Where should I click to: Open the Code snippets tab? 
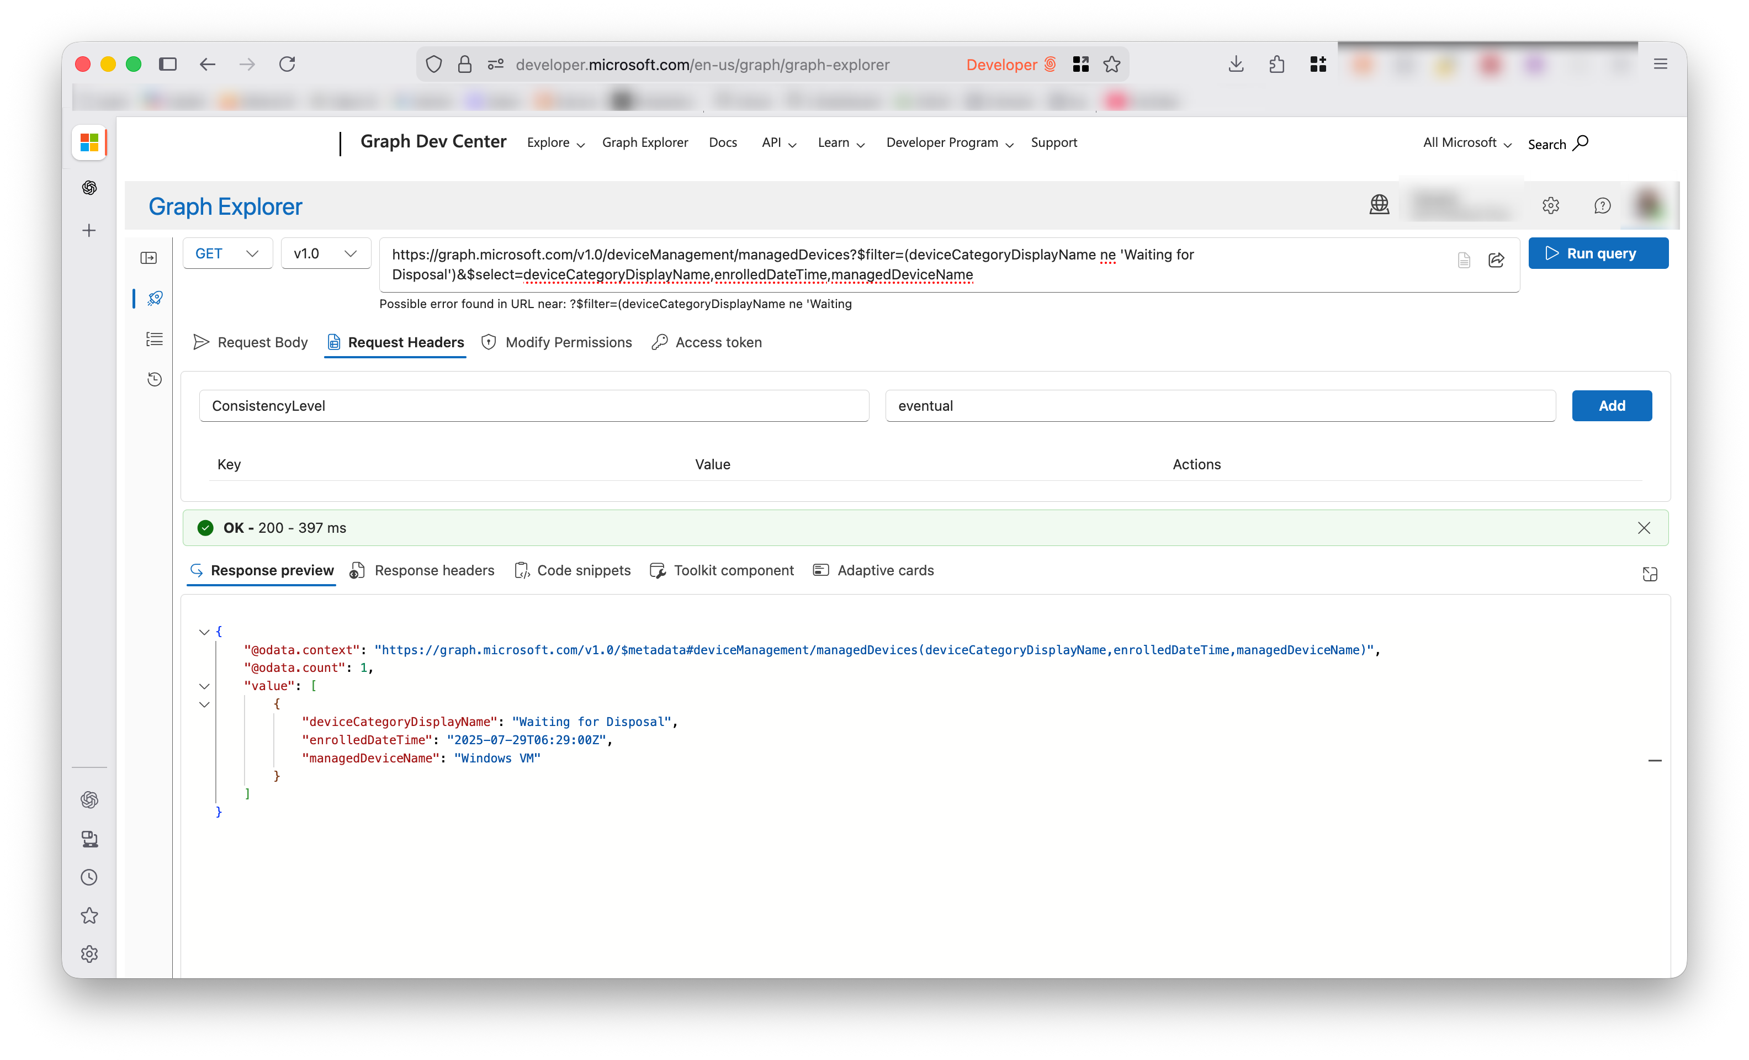pos(572,571)
